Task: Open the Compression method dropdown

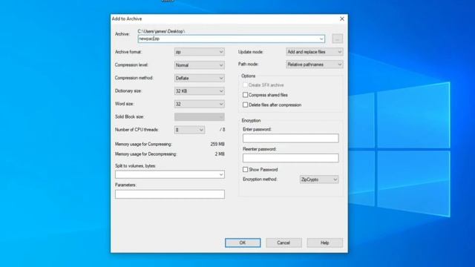Action: 200,78
